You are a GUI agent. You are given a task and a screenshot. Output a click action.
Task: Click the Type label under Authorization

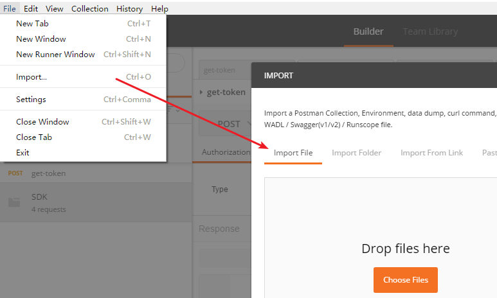[220, 189]
